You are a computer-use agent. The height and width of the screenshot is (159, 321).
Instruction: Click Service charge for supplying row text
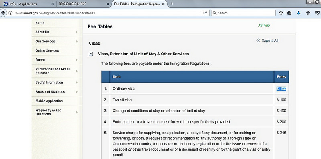[x=191, y=144]
